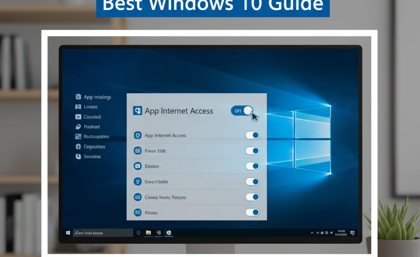The height and width of the screenshot is (257, 420).
Task: Click the grid icon next to the Frxon EUB setting
Action: click(x=138, y=150)
